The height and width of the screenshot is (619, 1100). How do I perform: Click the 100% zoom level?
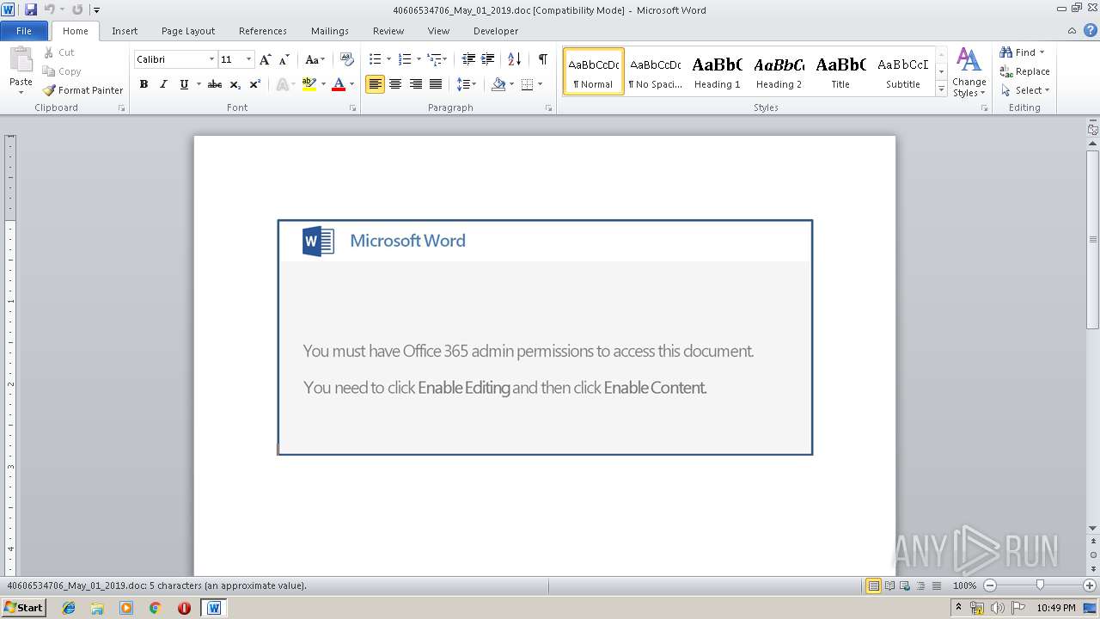964,585
